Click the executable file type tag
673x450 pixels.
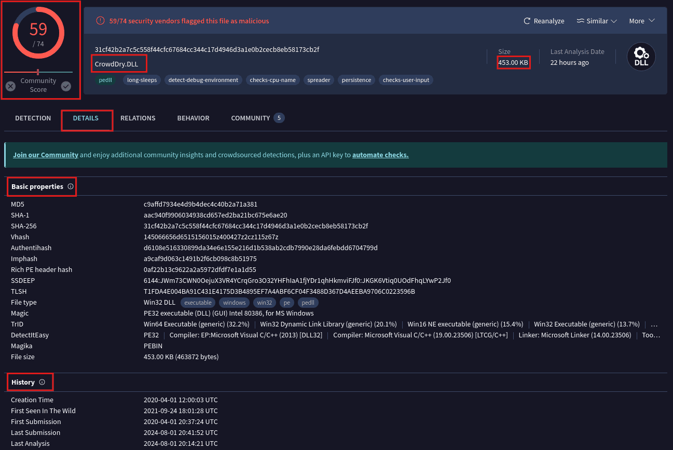[198, 303]
